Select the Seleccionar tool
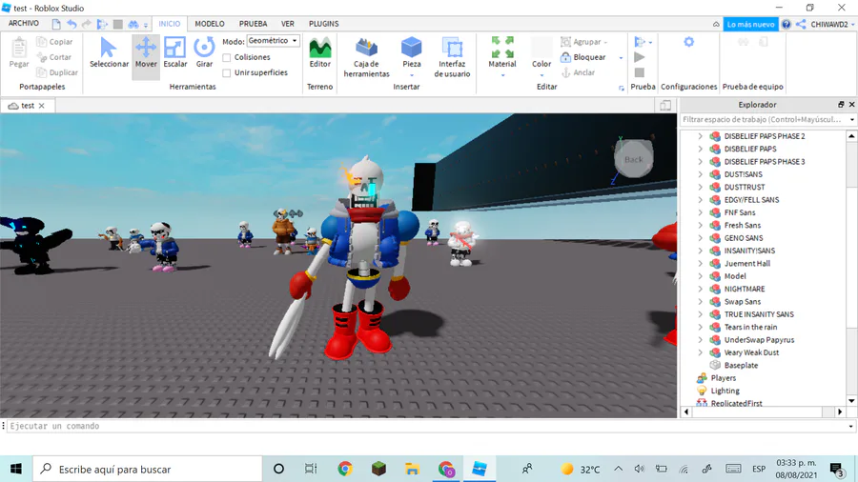The height and width of the screenshot is (482, 858). pyautogui.click(x=109, y=52)
